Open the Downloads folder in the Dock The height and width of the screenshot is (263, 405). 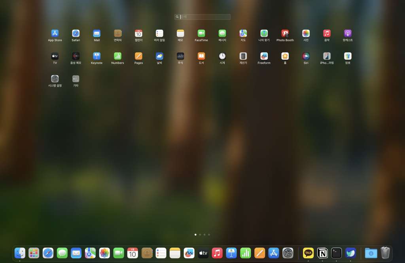point(371,253)
